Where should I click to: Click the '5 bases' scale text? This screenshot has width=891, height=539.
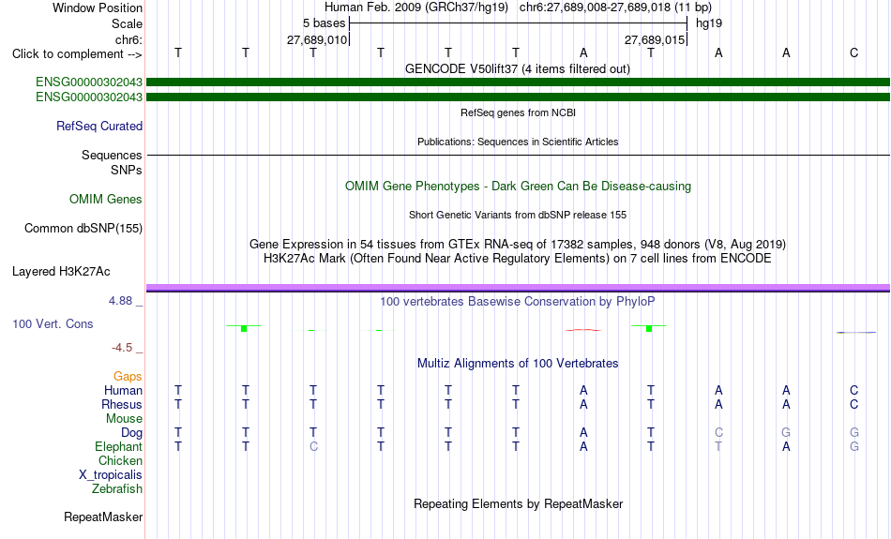coord(324,23)
